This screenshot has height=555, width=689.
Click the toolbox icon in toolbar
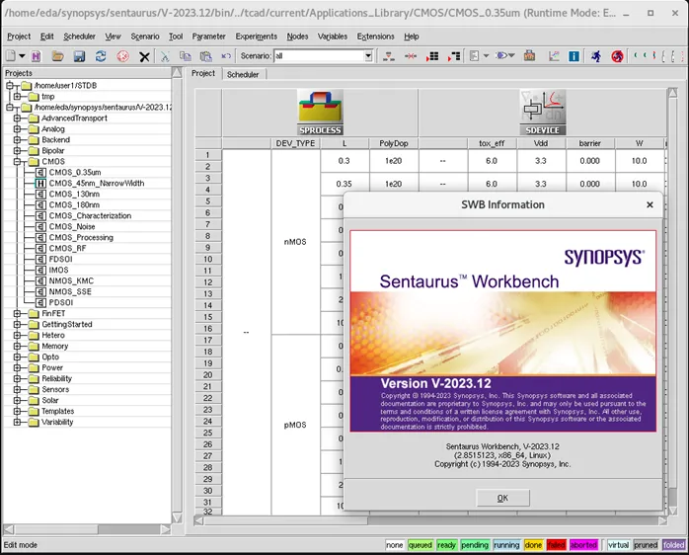(529, 56)
